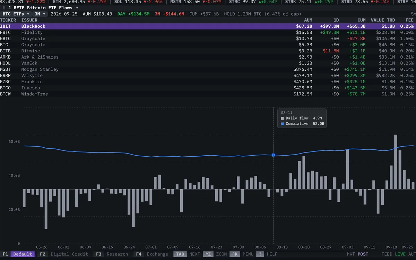
Task: Switch to F4 Exchange tab
Action: [151, 254]
